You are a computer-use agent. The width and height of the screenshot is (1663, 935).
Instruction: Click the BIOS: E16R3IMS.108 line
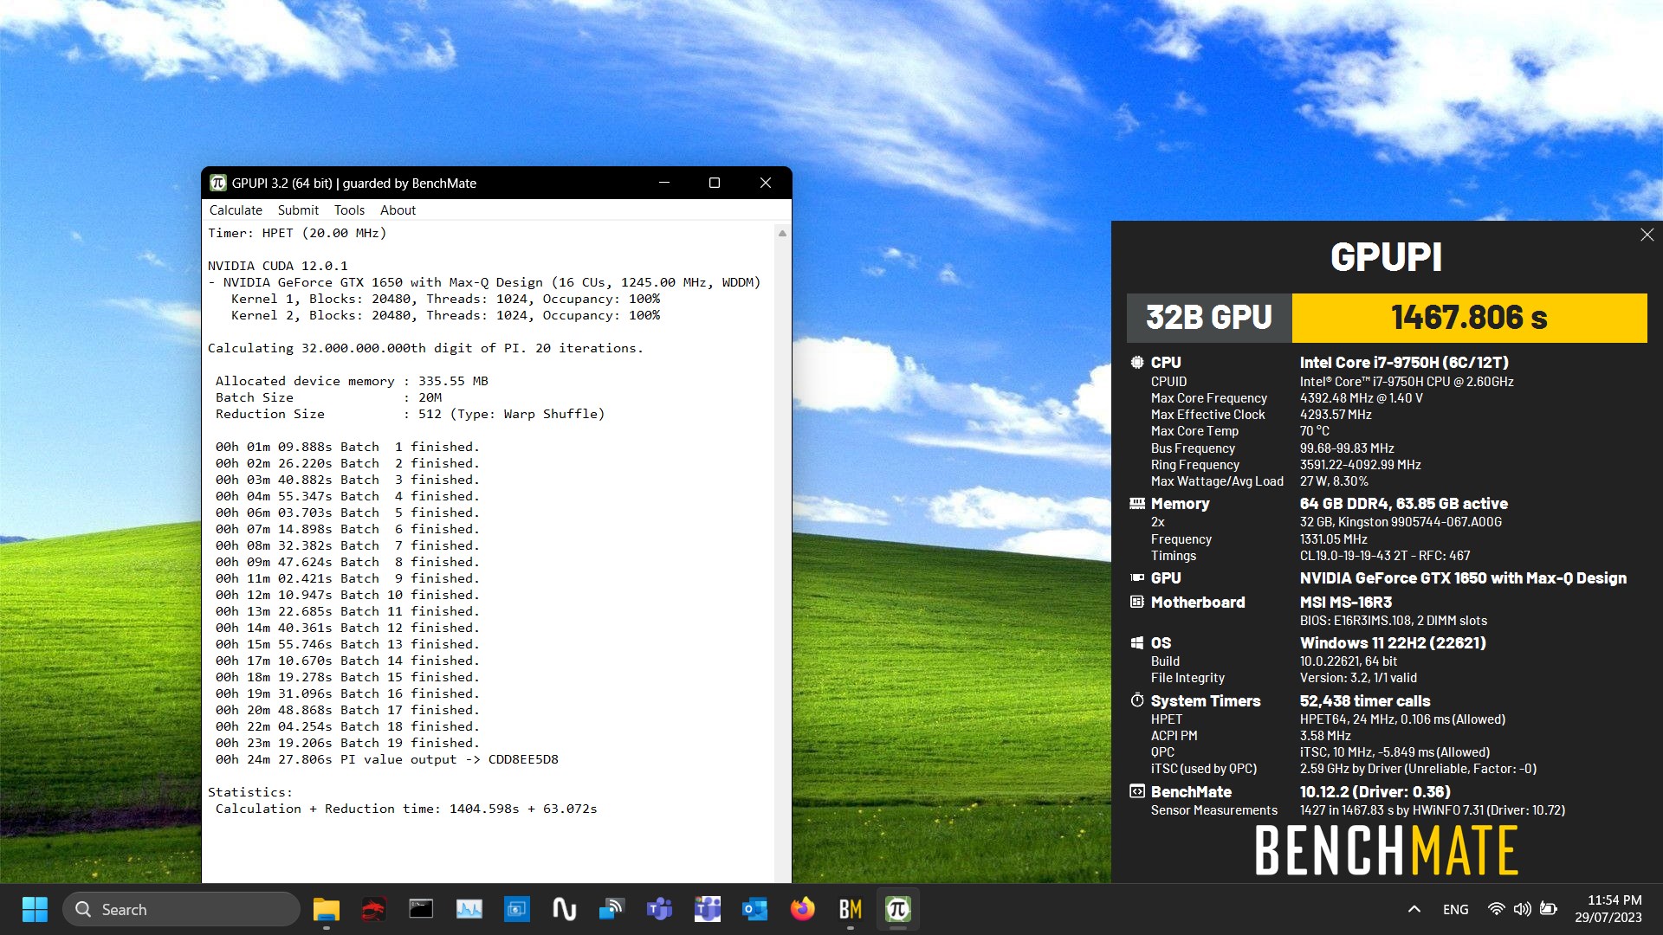(x=1393, y=621)
